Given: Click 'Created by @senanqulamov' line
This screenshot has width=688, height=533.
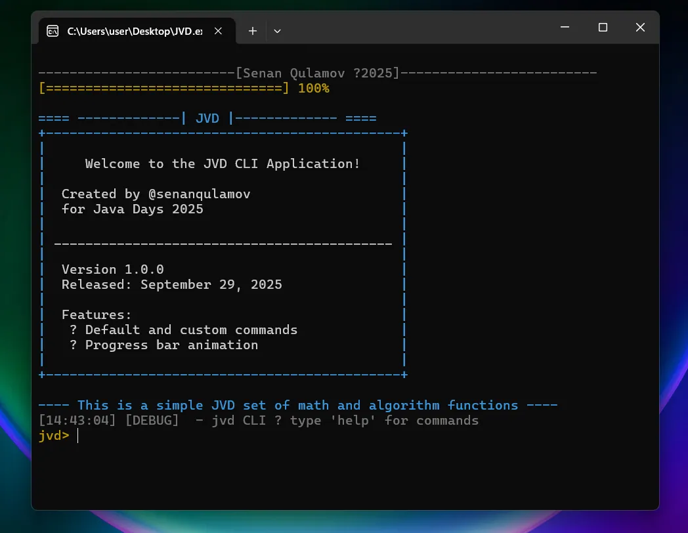Looking at the screenshot, I should pyautogui.click(x=156, y=194).
